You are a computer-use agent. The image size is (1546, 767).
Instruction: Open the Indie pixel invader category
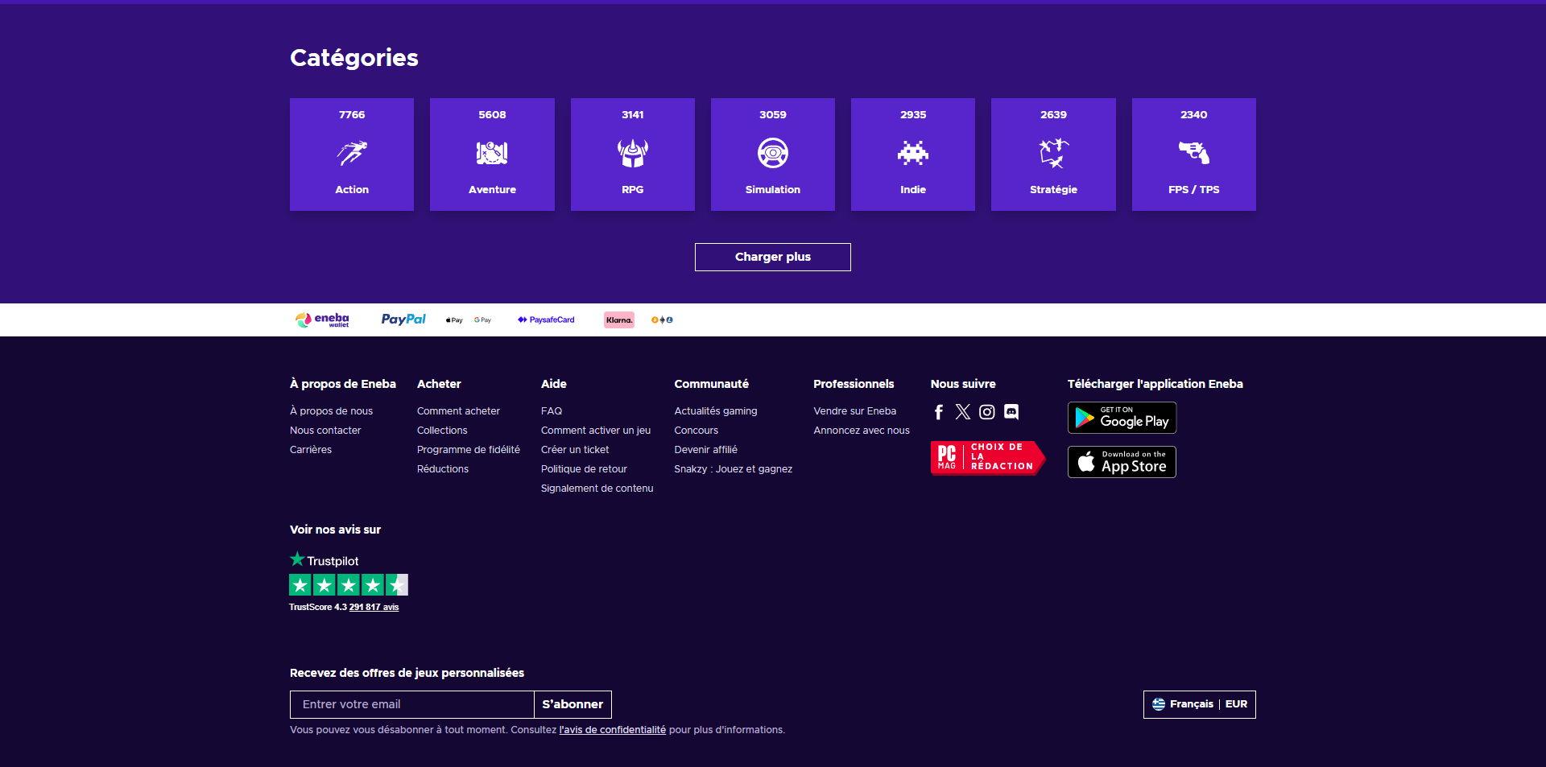pyautogui.click(x=913, y=155)
